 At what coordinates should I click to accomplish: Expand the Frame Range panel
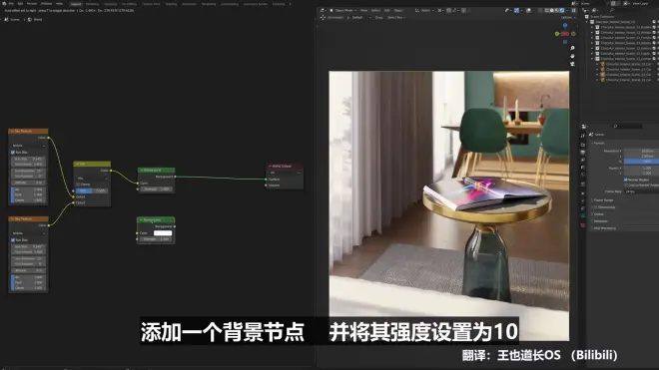(x=603, y=200)
